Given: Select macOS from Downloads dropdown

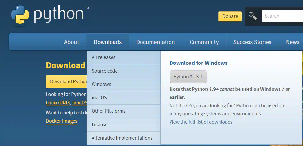Looking at the screenshot, I should point(123,98).
